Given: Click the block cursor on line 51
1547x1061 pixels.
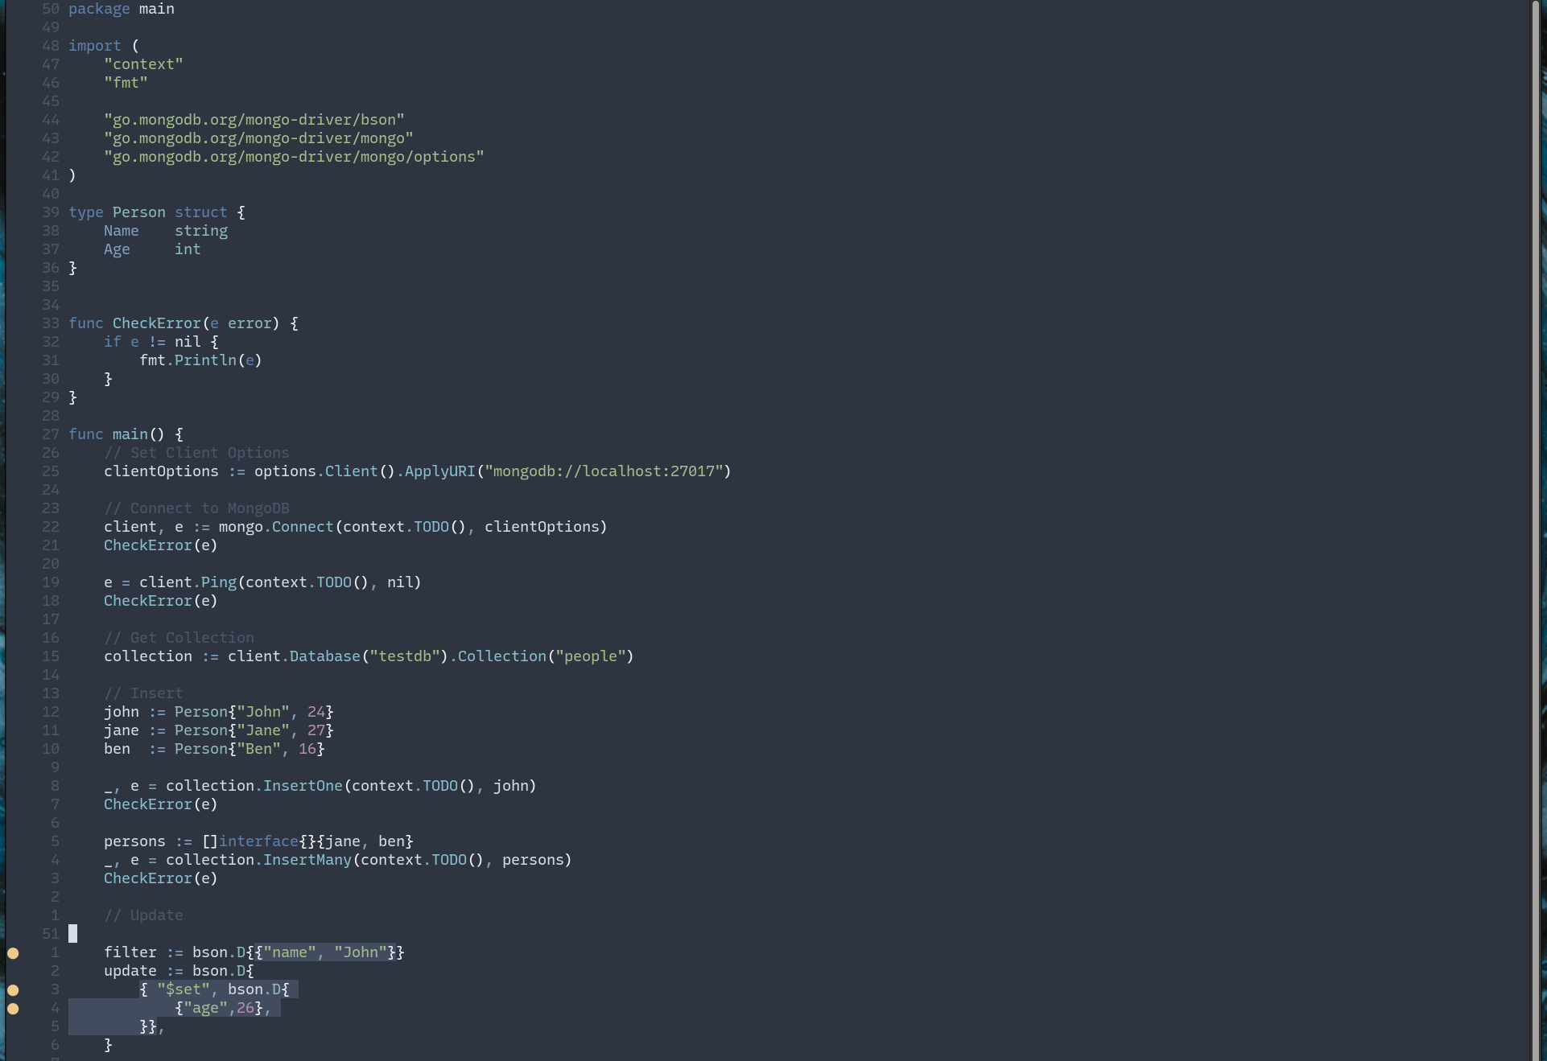Looking at the screenshot, I should pos(73,934).
